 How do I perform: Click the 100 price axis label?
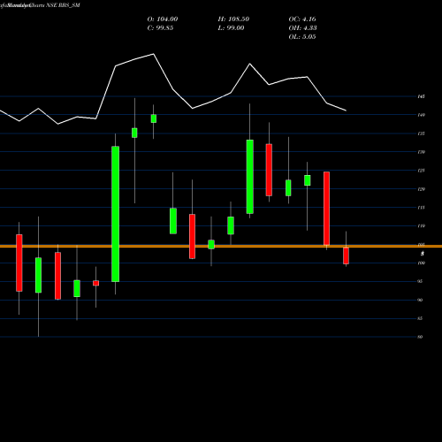tap(421, 263)
